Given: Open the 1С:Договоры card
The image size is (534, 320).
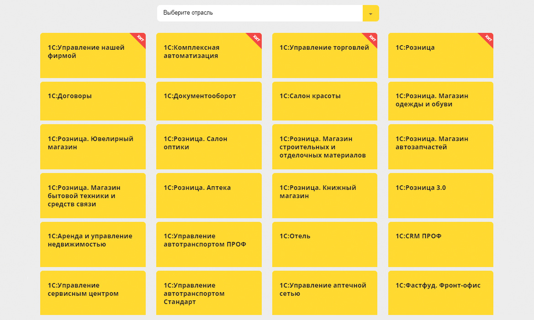Looking at the screenshot, I should pos(93,101).
